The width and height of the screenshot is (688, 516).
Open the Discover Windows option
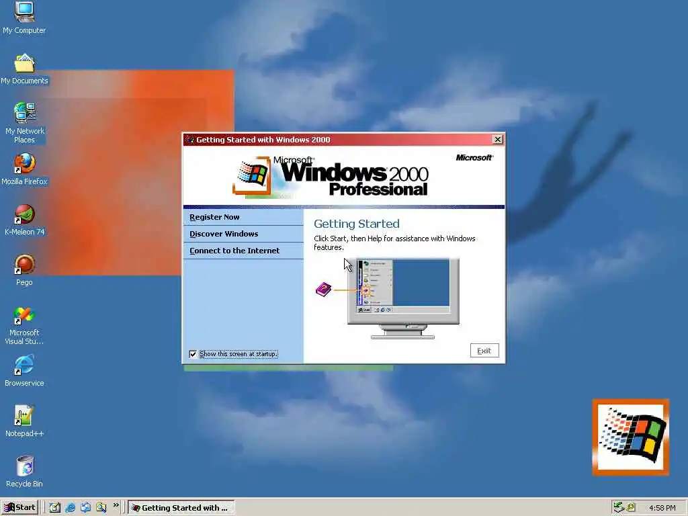224,234
